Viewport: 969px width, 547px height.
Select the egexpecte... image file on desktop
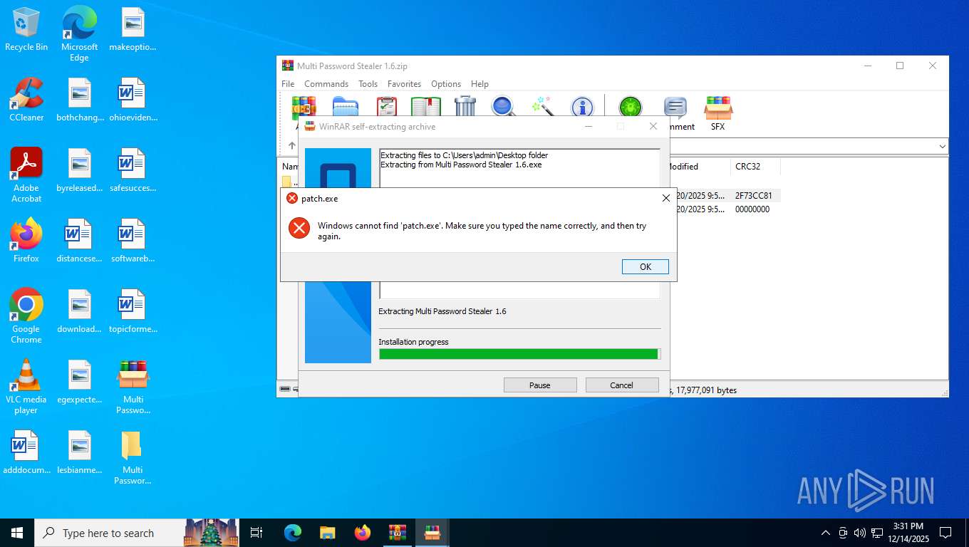tap(80, 382)
